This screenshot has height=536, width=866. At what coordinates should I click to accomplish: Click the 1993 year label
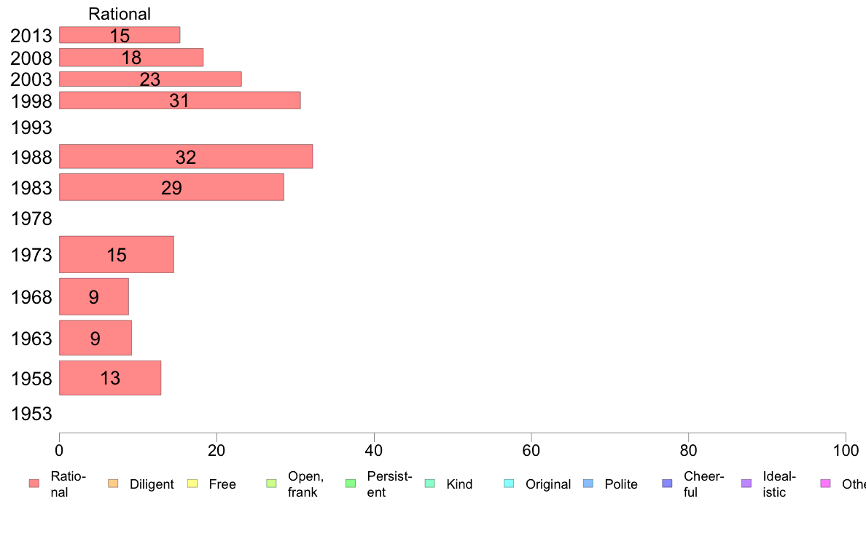point(31,127)
